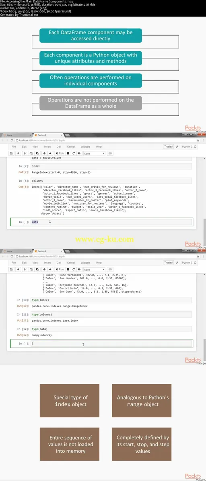Viewport: 206px width, 481px height.
Task: Click Run button in upper notebook toolbar
Action: coord(59,153)
